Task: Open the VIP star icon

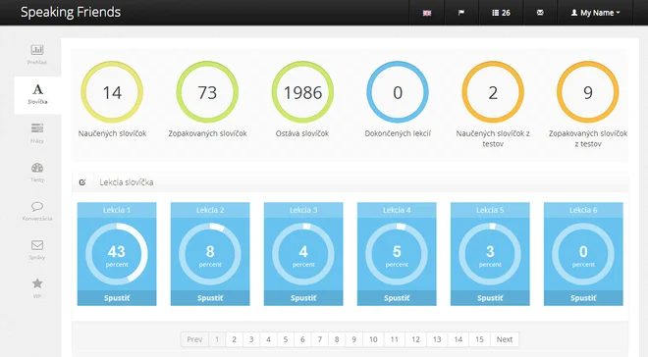Action: tap(37, 283)
